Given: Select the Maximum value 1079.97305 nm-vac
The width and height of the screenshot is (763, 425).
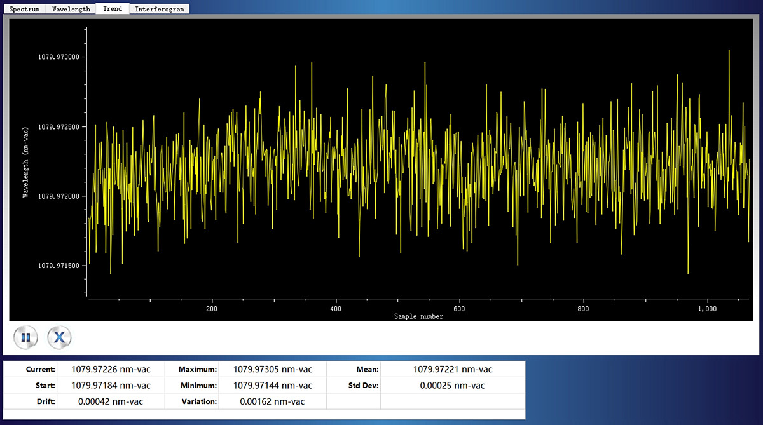Looking at the screenshot, I should pyautogui.click(x=273, y=369).
